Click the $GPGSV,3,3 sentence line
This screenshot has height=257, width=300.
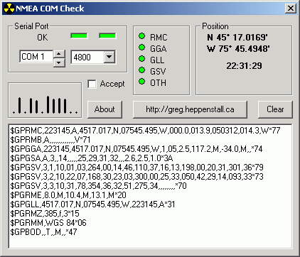coord(98,186)
